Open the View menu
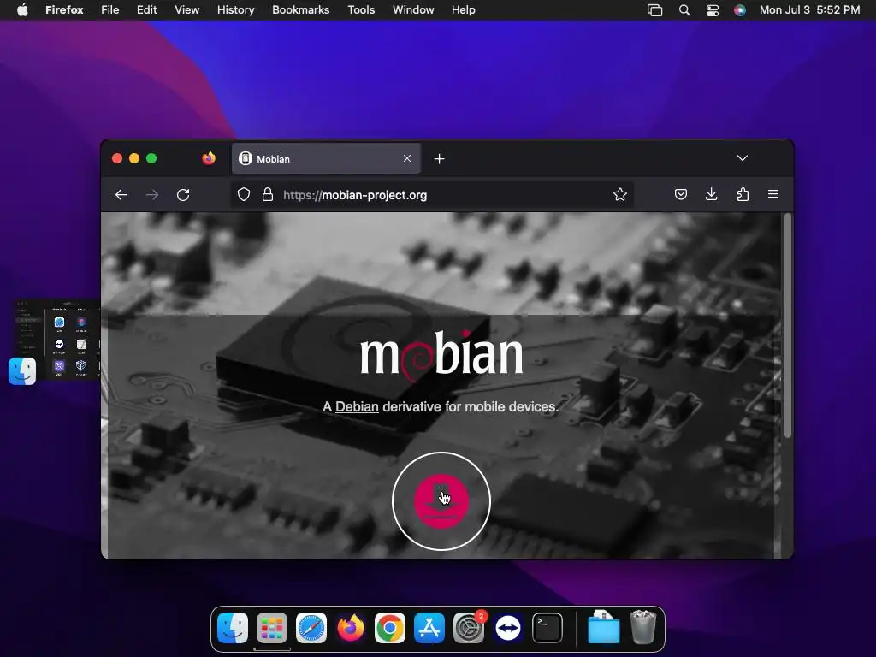876x657 pixels. pyautogui.click(x=187, y=10)
